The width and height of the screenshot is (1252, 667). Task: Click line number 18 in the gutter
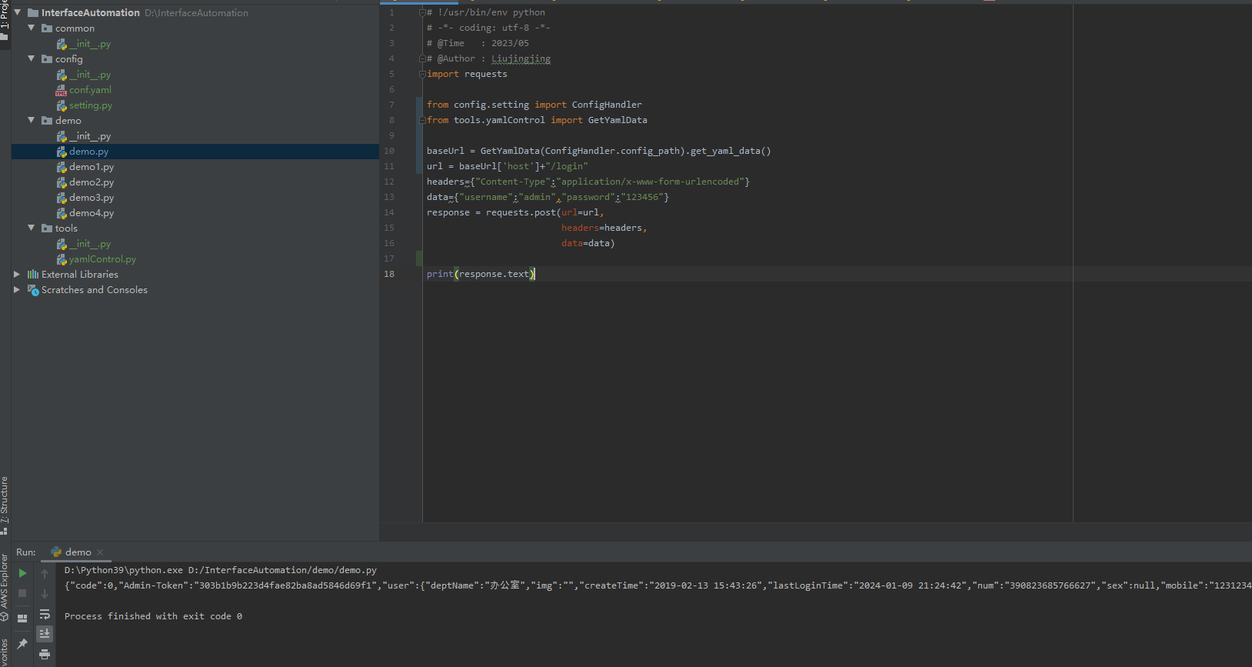389,274
